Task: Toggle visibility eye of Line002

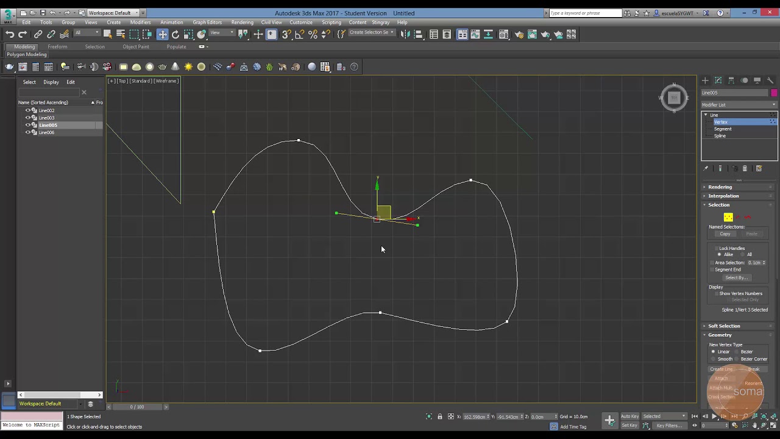Action: point(27,110)
